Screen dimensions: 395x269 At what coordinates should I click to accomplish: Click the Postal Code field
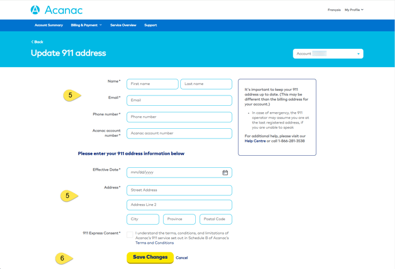(x=216, y=219)
